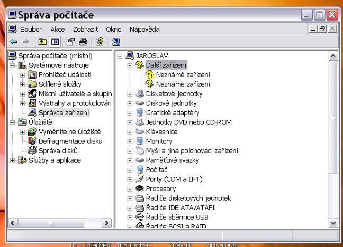This screenshot has height=247, width=343.
Task: Open the Okno menu
Action: 113,29
